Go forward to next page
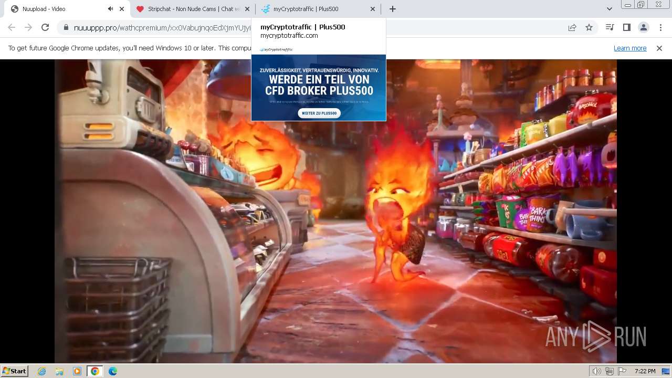This screenshot has height=378, width=672. [28, 27]
